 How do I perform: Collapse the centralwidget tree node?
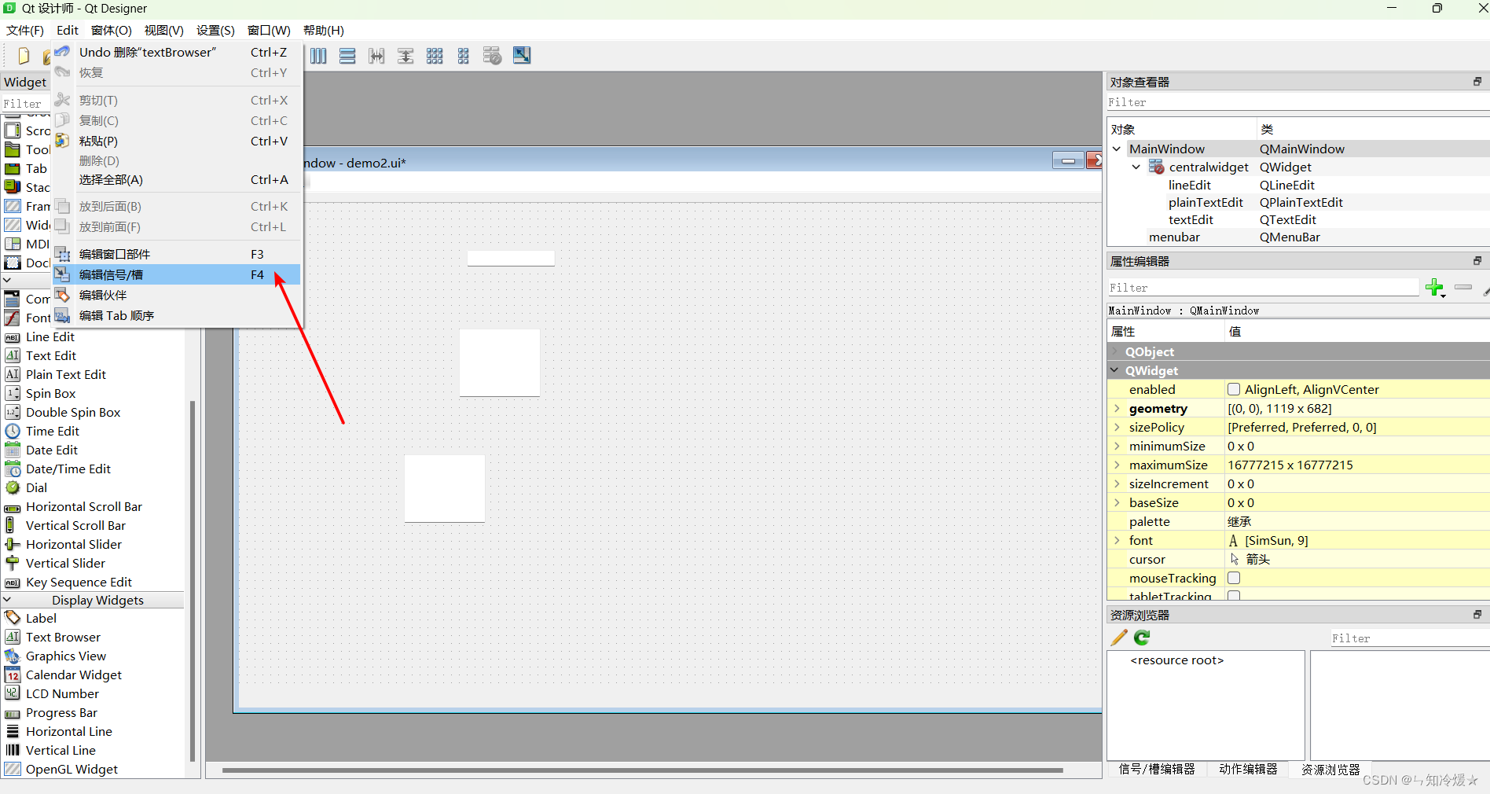(x=1136, y=167)
